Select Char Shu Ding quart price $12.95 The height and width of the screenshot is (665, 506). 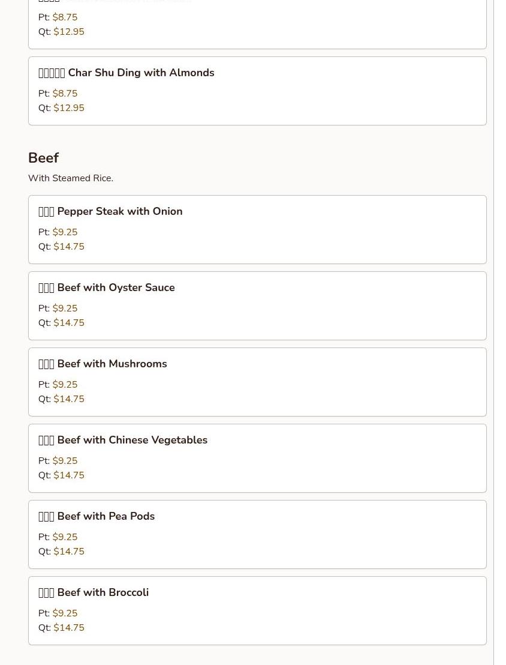[x=69, y=108]
